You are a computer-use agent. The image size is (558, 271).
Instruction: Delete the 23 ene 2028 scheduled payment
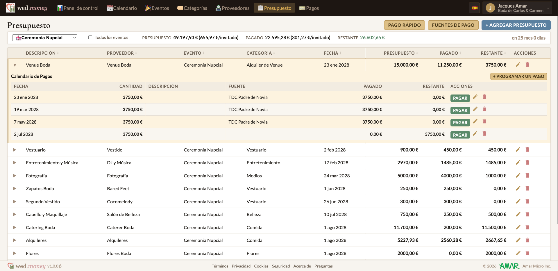(484, 97)
